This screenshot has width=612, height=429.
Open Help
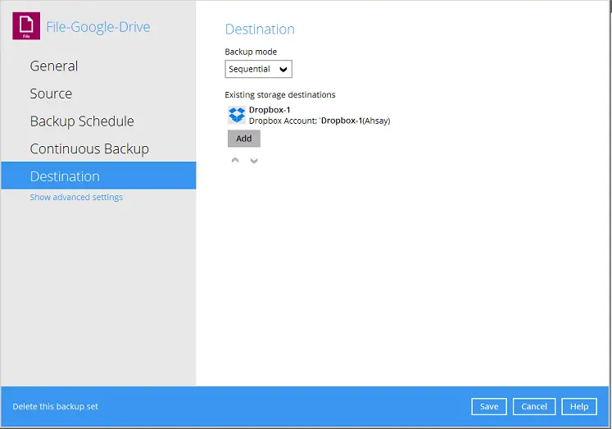pyautogui.click(x=579, y=407)
